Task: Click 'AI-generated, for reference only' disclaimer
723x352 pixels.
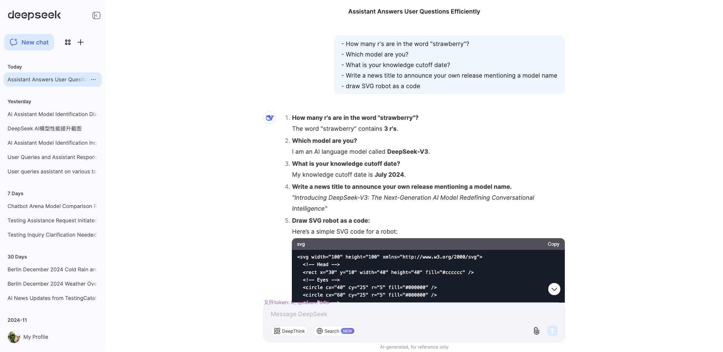Action: pyautogui.click(x=414, y=347)
